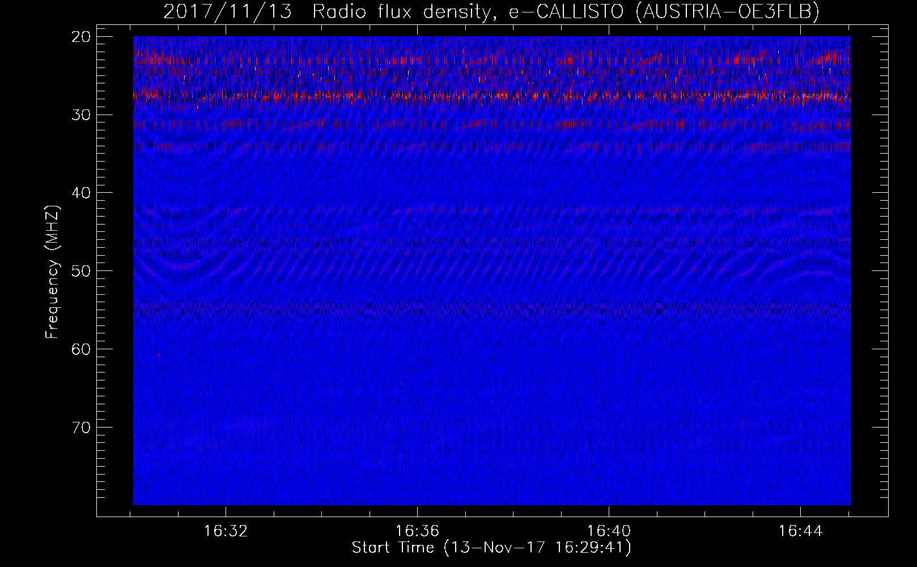Click the date '2017/11/13' in the title
Image resolution: width=917 pixels, height=567 pixels.
pyautogui.click(x=227, y=11)
